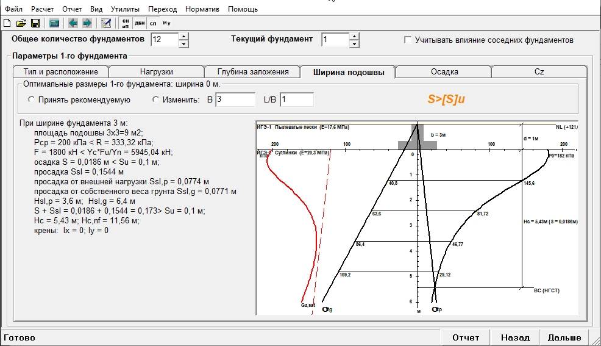Click the Дальше button
This screenshot has height=346, width=601.
pyautogui.click(x=564, y=337)
